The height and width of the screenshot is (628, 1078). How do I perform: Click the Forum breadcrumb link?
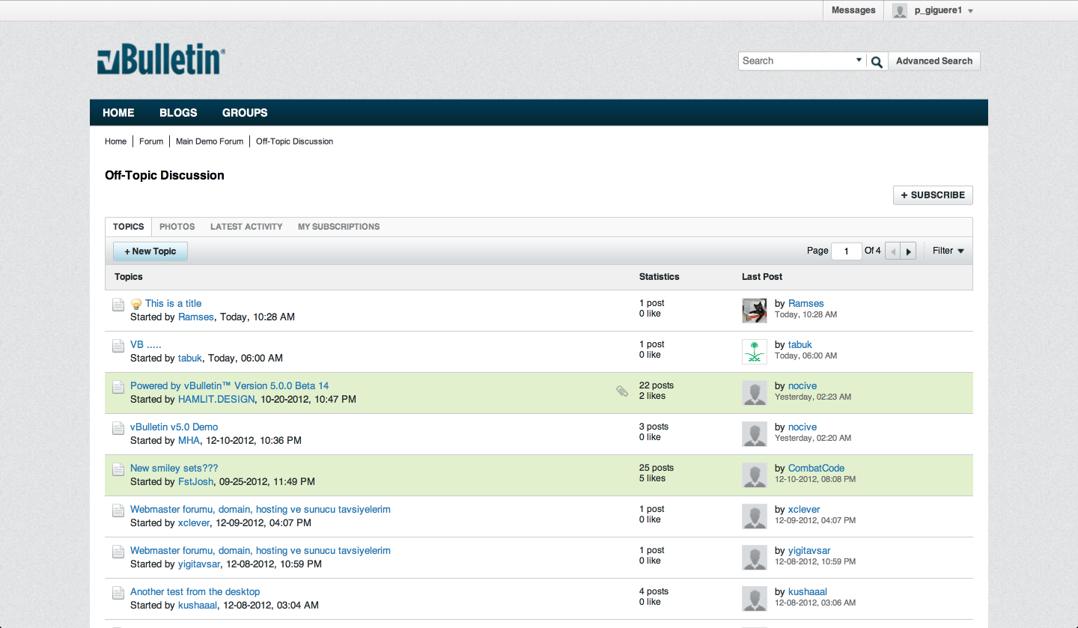[x=151, y=141]
